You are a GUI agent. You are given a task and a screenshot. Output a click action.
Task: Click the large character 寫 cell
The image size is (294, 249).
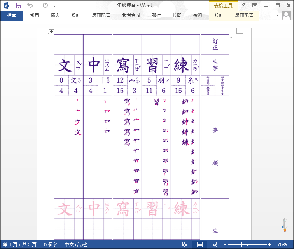click(x=123, y=65)
